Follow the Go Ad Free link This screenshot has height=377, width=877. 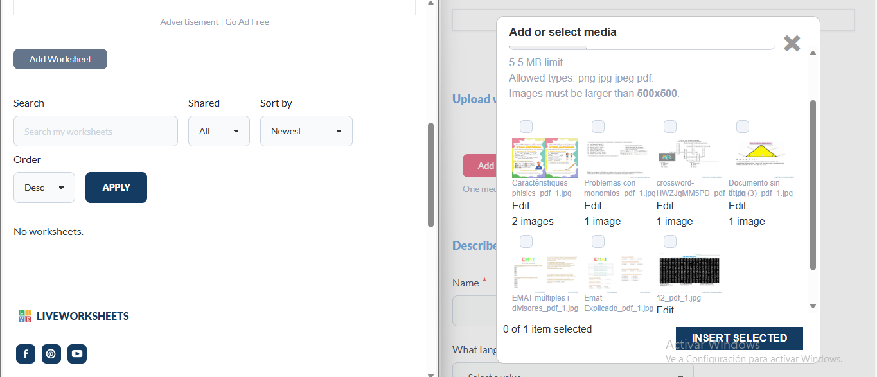(247, 22)
